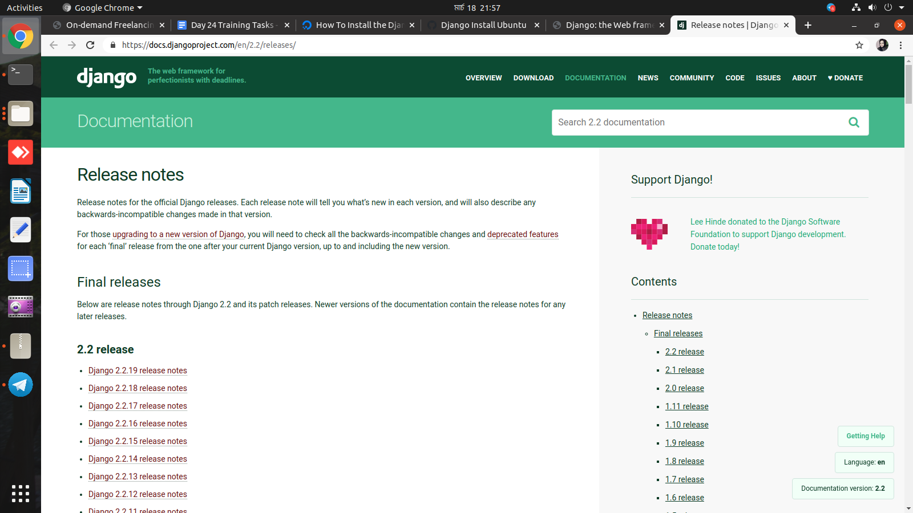Open the Documentation version 2.2 selector
The image size is (913, 513).
843,488
